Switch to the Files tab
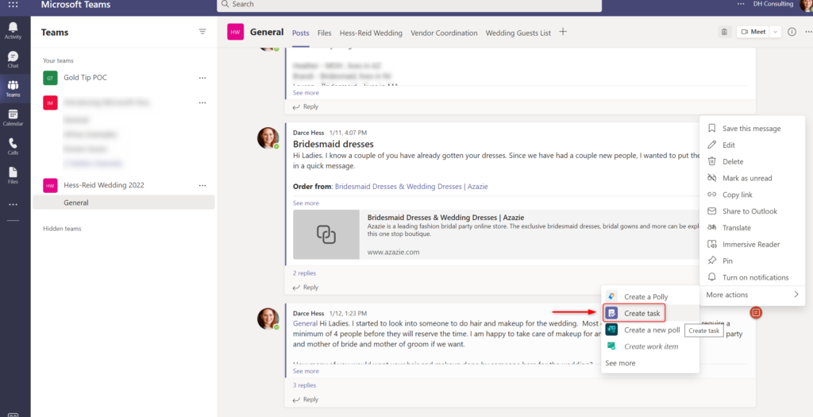This screenshot has width=813, height=417. pyautogui.click(x=325, y=33)
